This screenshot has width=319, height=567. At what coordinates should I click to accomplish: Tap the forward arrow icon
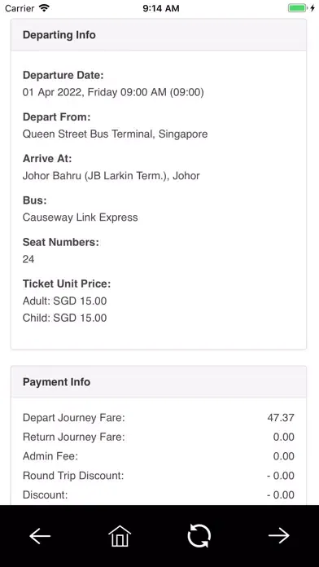279,535
